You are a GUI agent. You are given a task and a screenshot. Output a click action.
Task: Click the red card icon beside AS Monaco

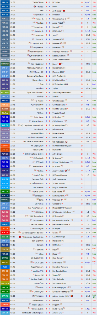click(64, 10)
